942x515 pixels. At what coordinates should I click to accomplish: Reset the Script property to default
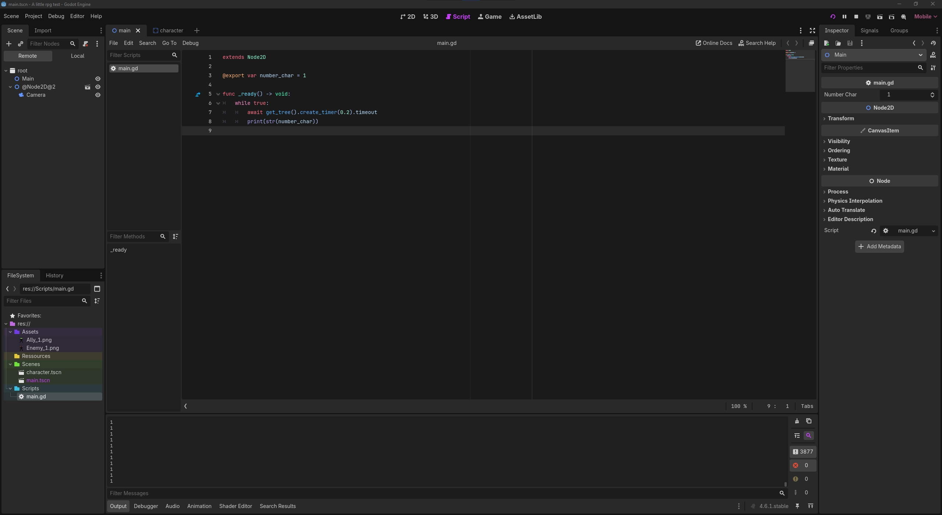pyautogui.click(x=874, y=231)
